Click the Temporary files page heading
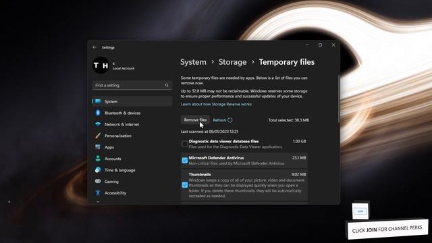 coord(286,62)
